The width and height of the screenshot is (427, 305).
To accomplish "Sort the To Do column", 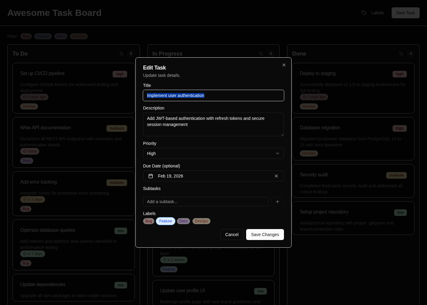I will (x=121, y=54).
